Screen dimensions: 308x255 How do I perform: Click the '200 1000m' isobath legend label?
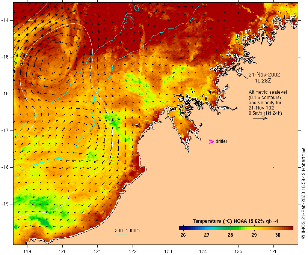pyautogui.click(x=127, y=231)
